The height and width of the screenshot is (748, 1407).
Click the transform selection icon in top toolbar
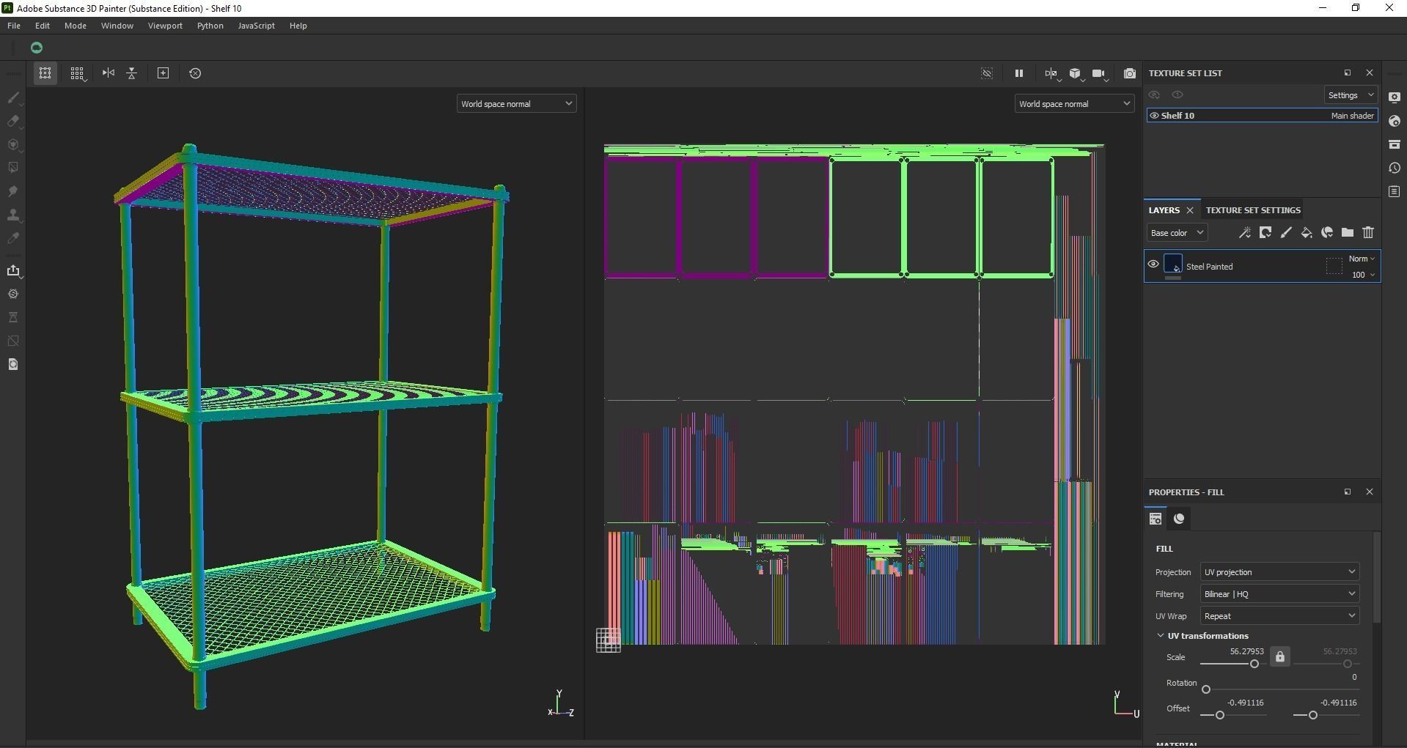pos(45,73)
